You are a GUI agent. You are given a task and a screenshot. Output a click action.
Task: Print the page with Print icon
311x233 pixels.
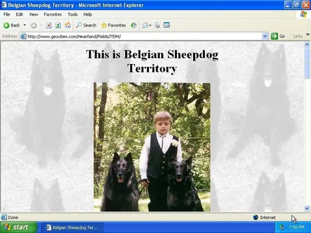[x=157, y=25]
